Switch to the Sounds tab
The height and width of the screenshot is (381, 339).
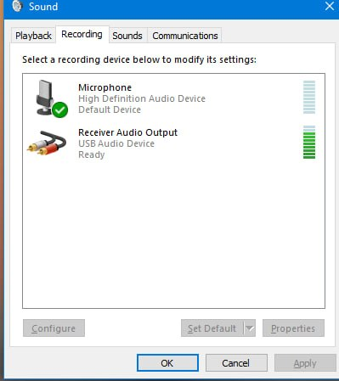[127, 36]
